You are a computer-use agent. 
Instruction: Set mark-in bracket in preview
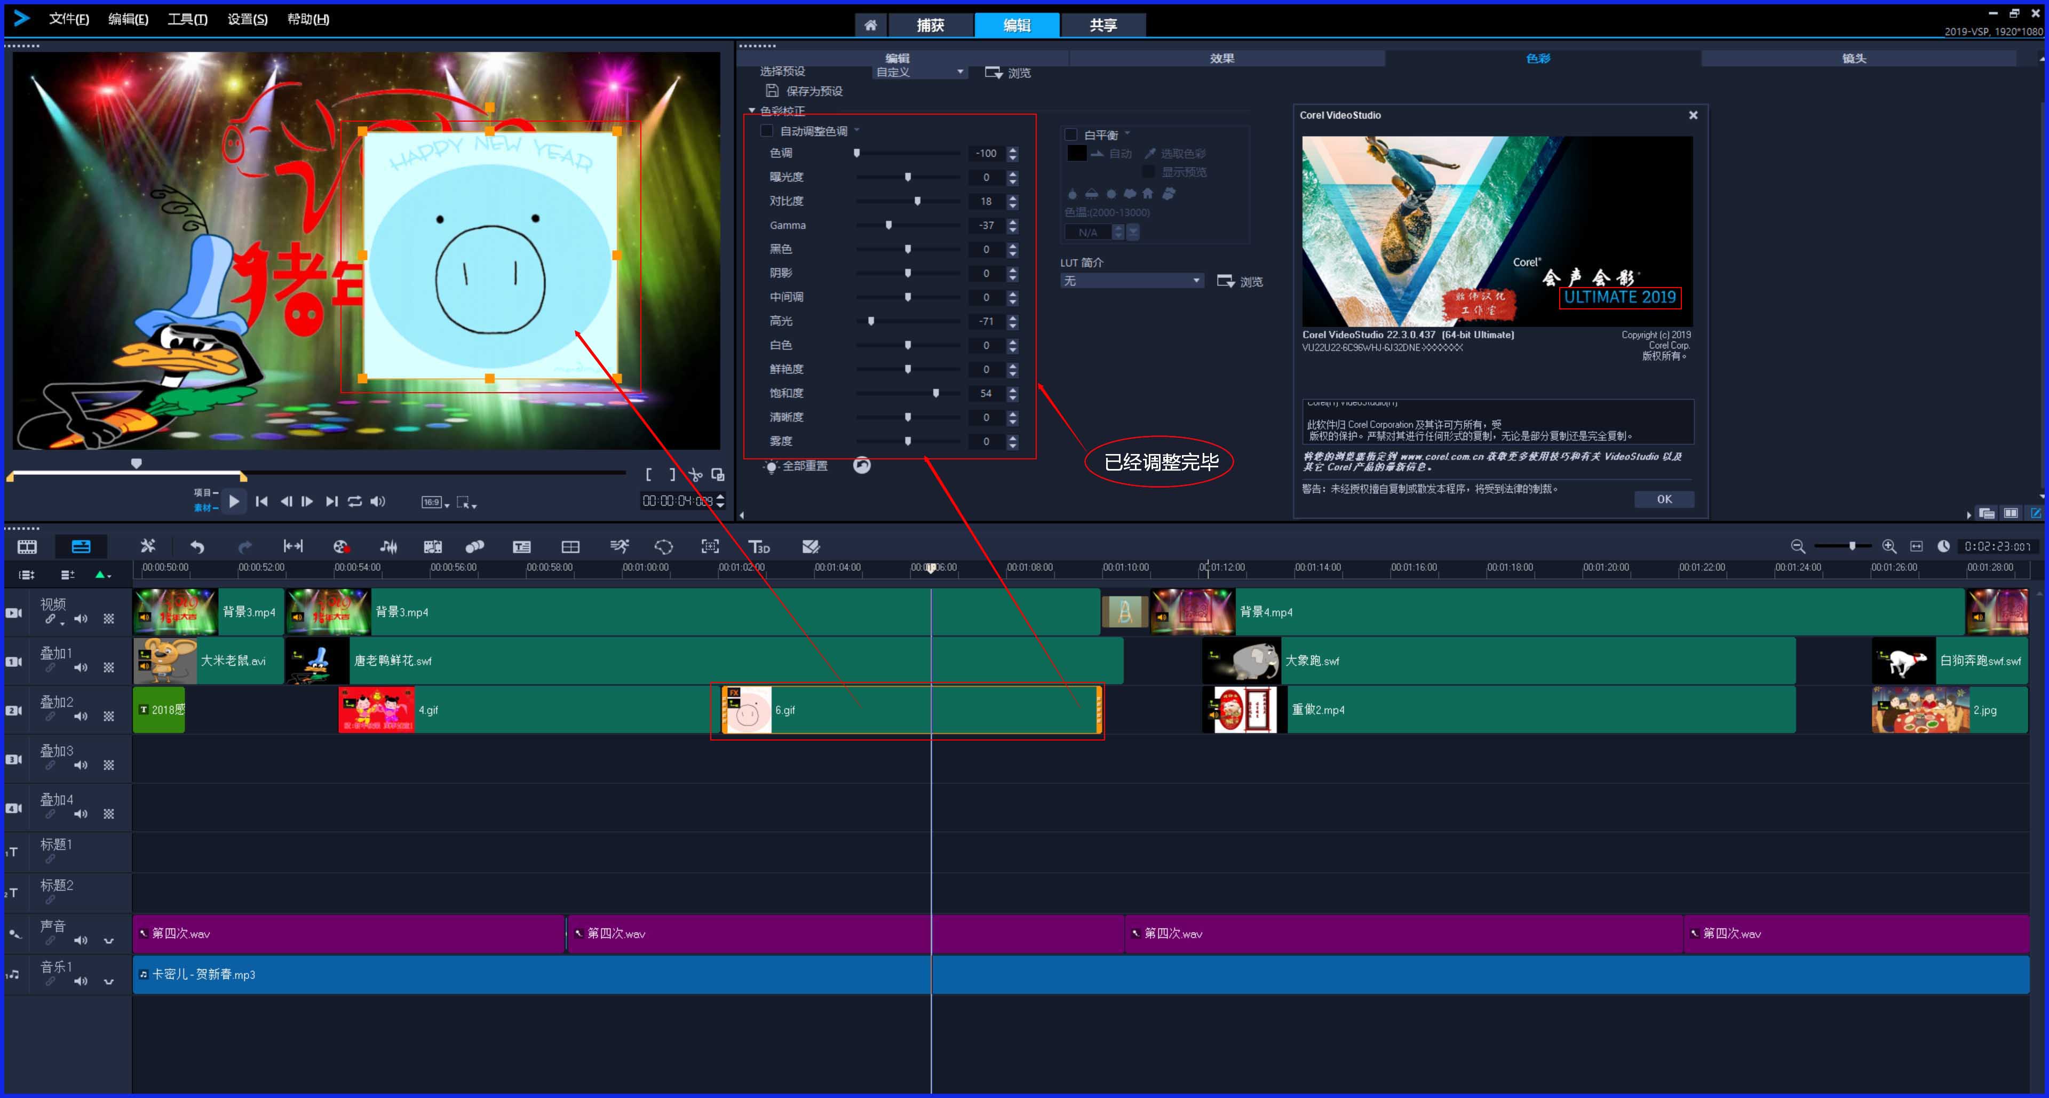coord(649,475)
